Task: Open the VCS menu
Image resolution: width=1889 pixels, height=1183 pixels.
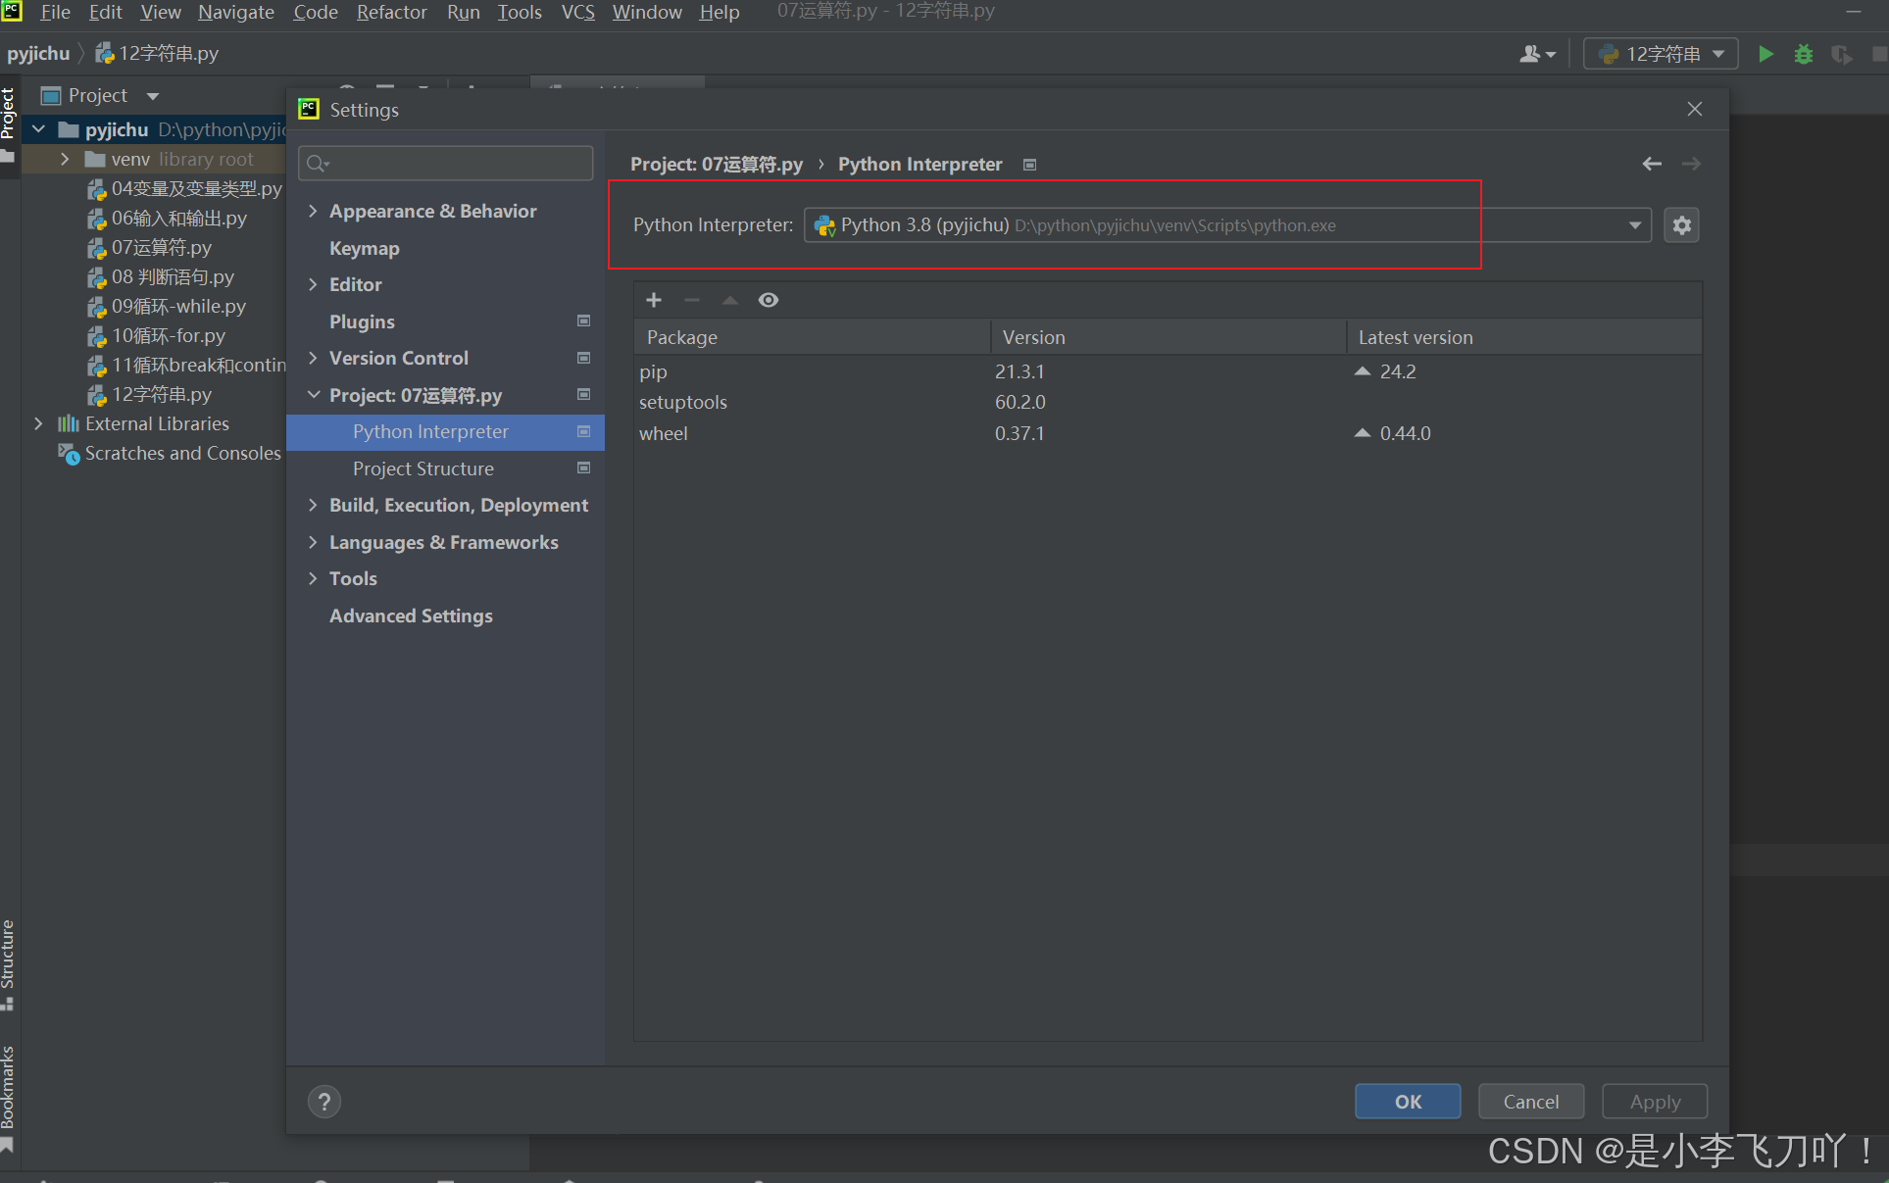Action: click(x=577, y=12)
